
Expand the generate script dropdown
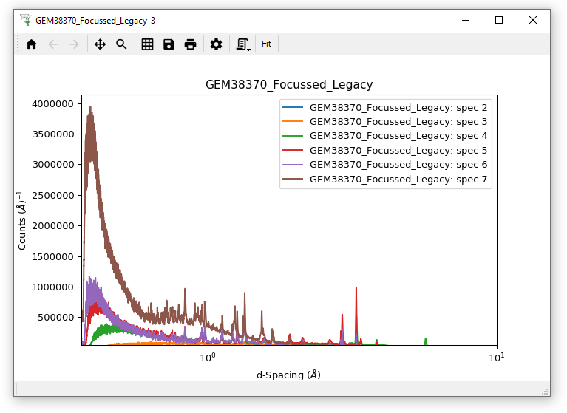click(x=242, y=44)
